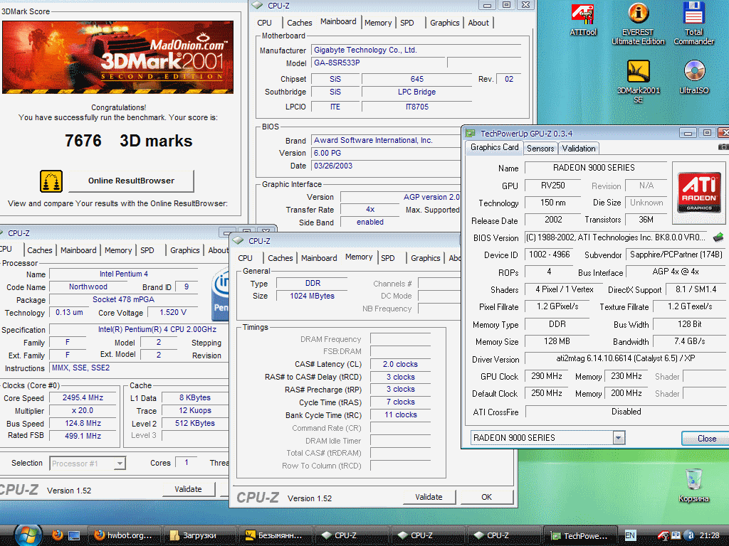Click the Загрузки taskbar button
This screenshot has height=546, width=729.
coord(200,535)
